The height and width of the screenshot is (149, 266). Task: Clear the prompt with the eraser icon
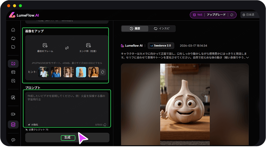(105, 125)
